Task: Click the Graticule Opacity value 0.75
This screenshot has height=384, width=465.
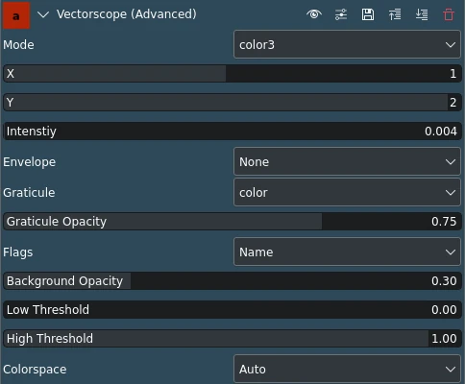Action: (x=444, y=222)
